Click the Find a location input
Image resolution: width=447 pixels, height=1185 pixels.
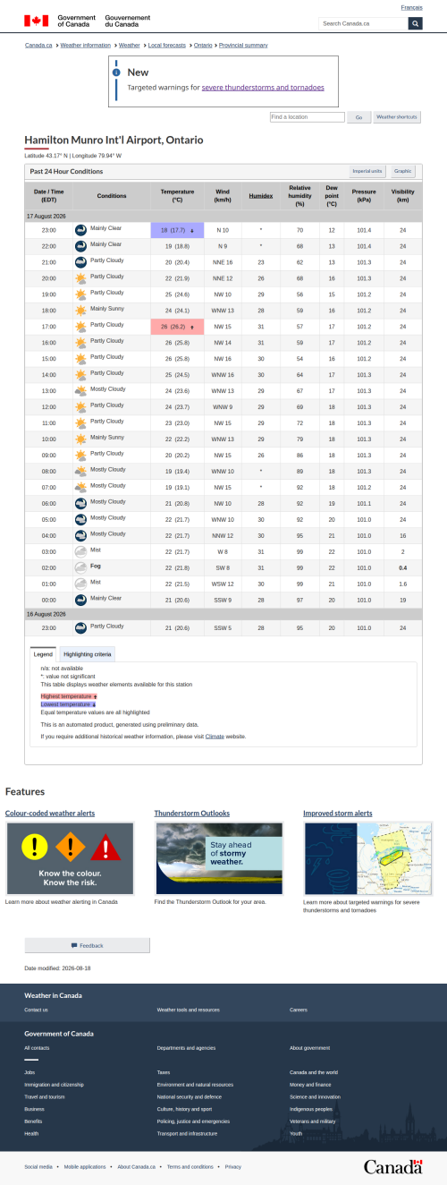point(308,117)
